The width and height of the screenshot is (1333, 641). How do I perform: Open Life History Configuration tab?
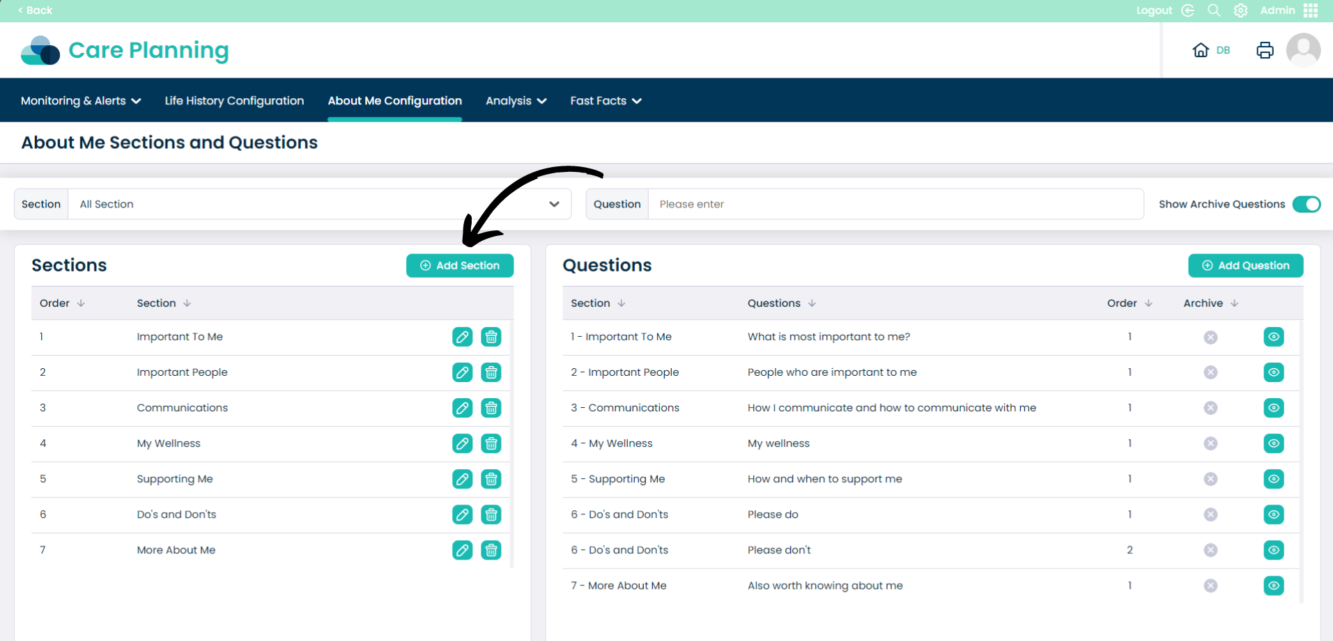pos(234,101)
